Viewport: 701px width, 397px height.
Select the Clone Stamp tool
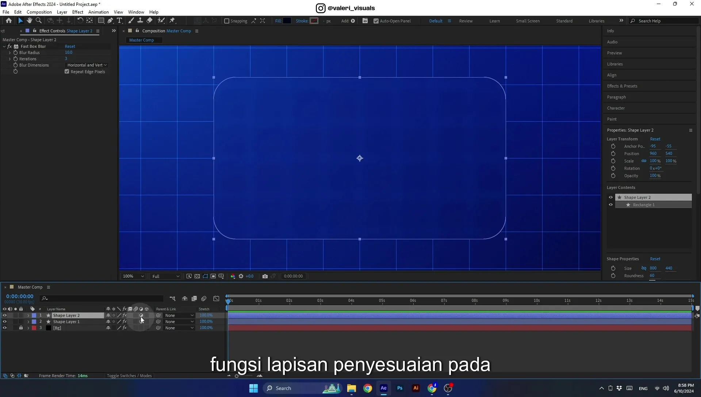140,21
